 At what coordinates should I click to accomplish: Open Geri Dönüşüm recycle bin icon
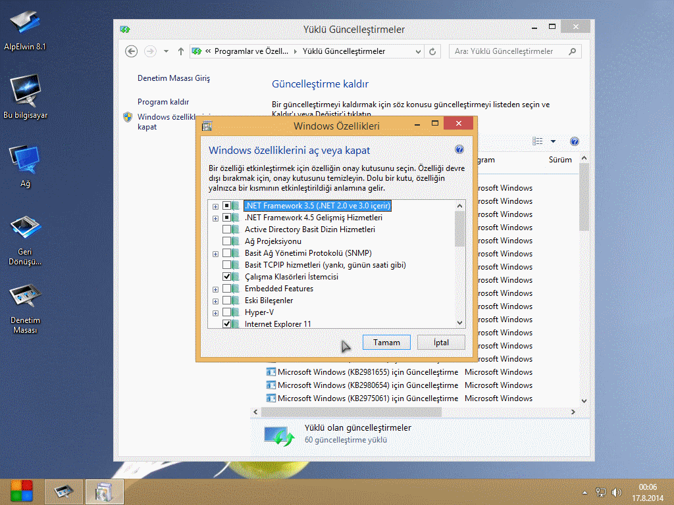pos(25,228)
